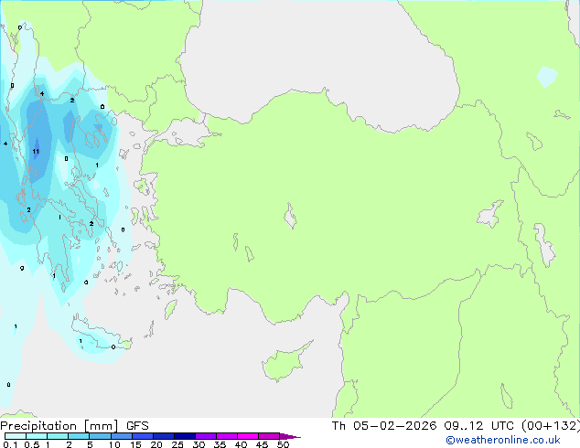
Task: Click the '0.5' legend value label
Action: tap(31, 444)
